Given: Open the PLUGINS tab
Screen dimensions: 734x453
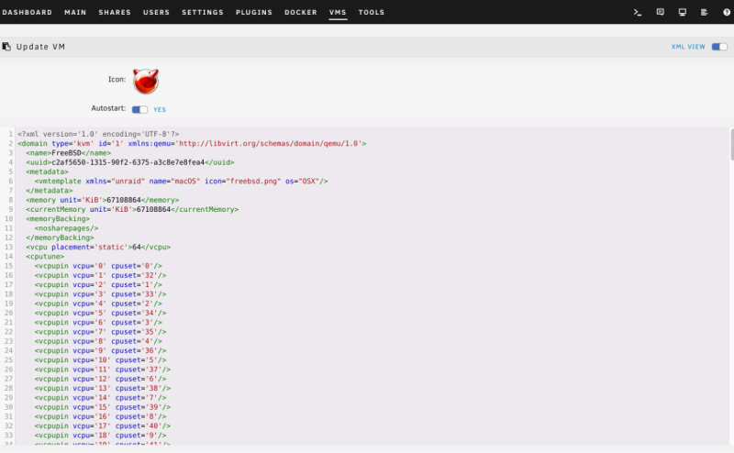Looking at the screenshot, I should pyautogui.click(x=254, y=12).
